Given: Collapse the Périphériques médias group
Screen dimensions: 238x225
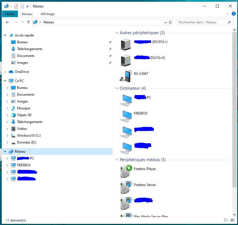Looking at the screenshot, I should coord(117,159).
